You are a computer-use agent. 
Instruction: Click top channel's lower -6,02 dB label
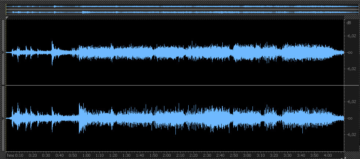(x=352, y=69)
